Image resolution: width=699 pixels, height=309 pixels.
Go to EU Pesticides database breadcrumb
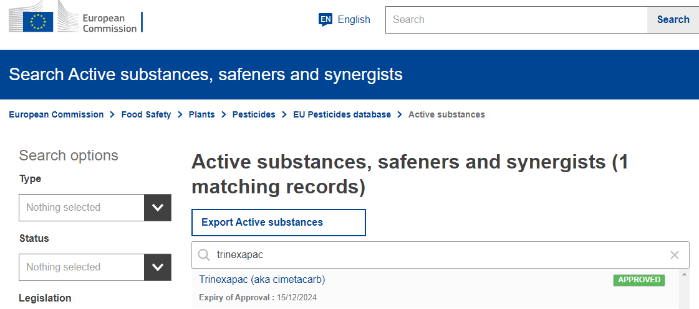[342, 114]
